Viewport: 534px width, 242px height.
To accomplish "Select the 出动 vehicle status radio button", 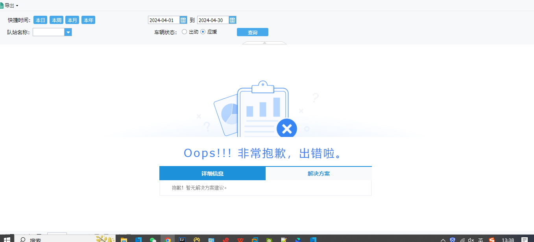I will 184,32.
